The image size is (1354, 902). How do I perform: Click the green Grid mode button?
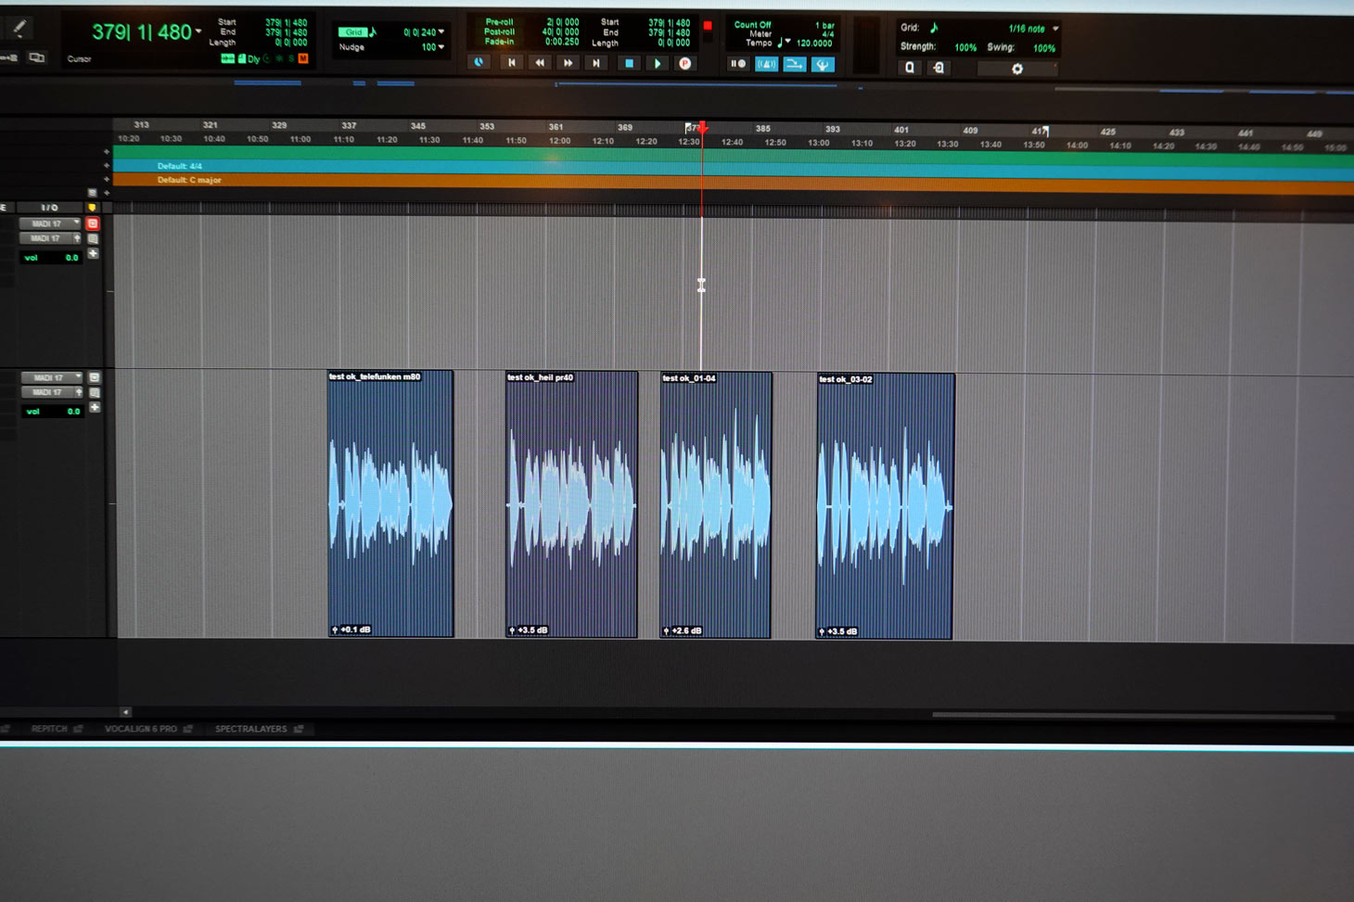tap(354, 32)
